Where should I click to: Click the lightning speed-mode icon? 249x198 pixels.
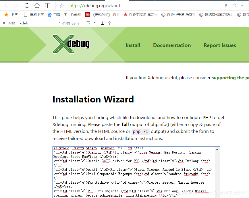(226, 5)
